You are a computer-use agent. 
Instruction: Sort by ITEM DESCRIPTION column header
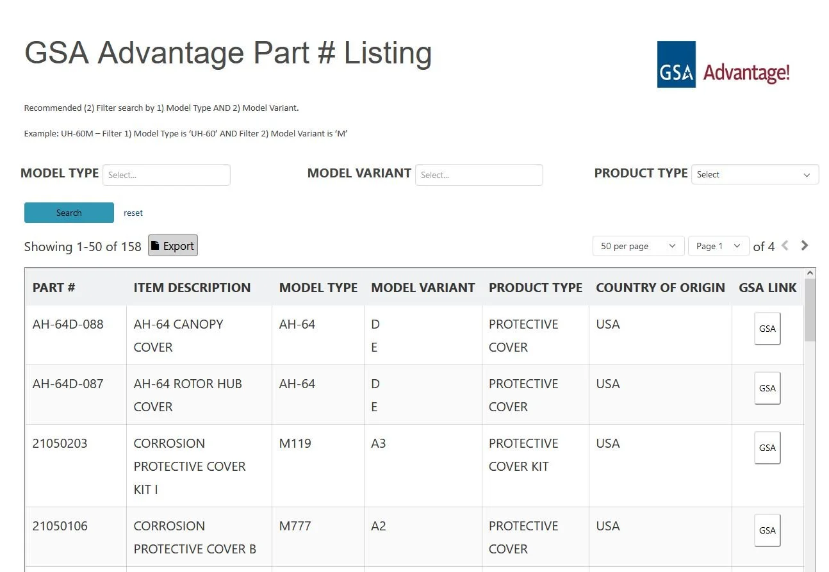192,288
